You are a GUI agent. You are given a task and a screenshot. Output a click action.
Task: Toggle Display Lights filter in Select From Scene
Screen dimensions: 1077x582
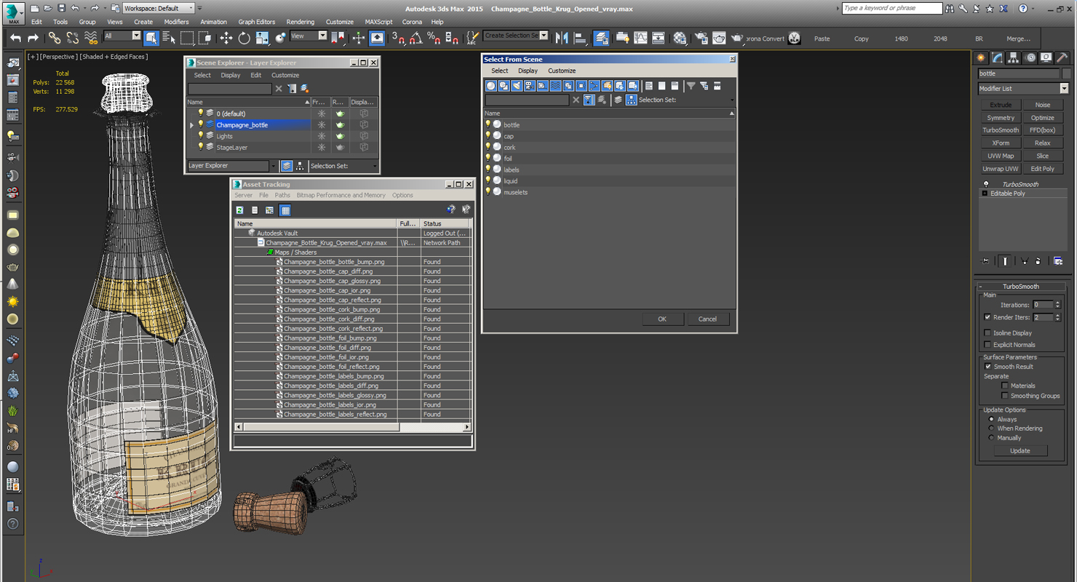(x=517, y=86)
